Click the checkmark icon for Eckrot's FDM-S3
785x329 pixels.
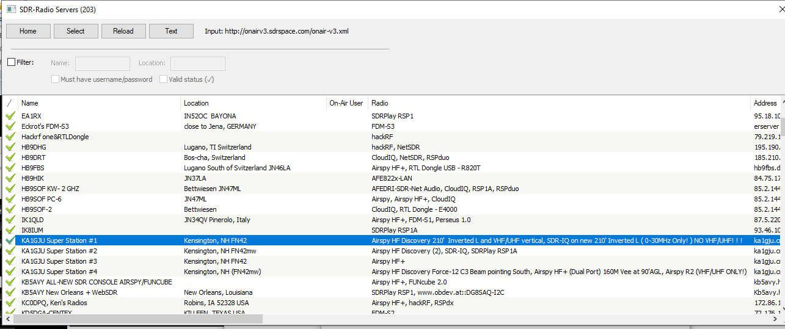tap(10, 126)
